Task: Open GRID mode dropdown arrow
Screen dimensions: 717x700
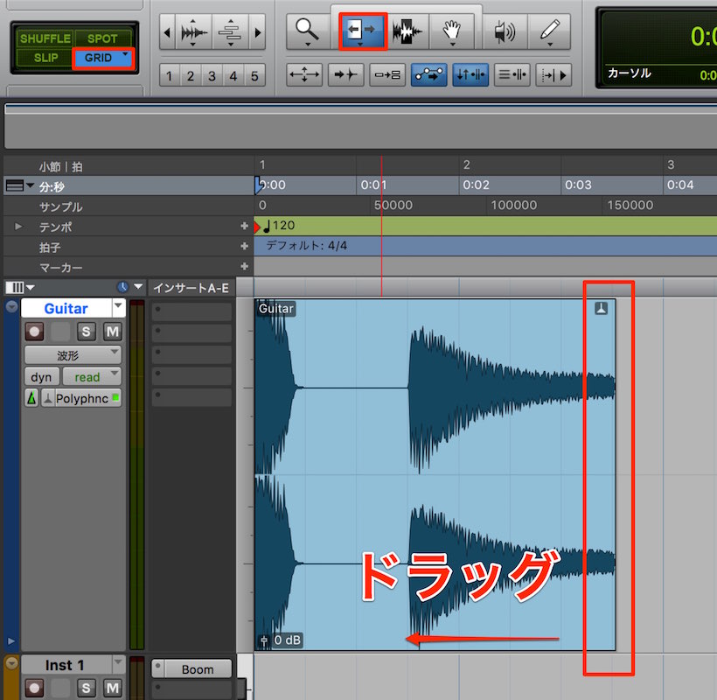Action: tap(125, 54)
